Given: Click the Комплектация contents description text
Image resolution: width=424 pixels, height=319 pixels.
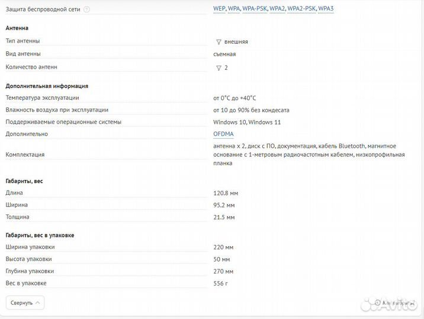Looking at the screenshot, I should [x=309, y=154].
